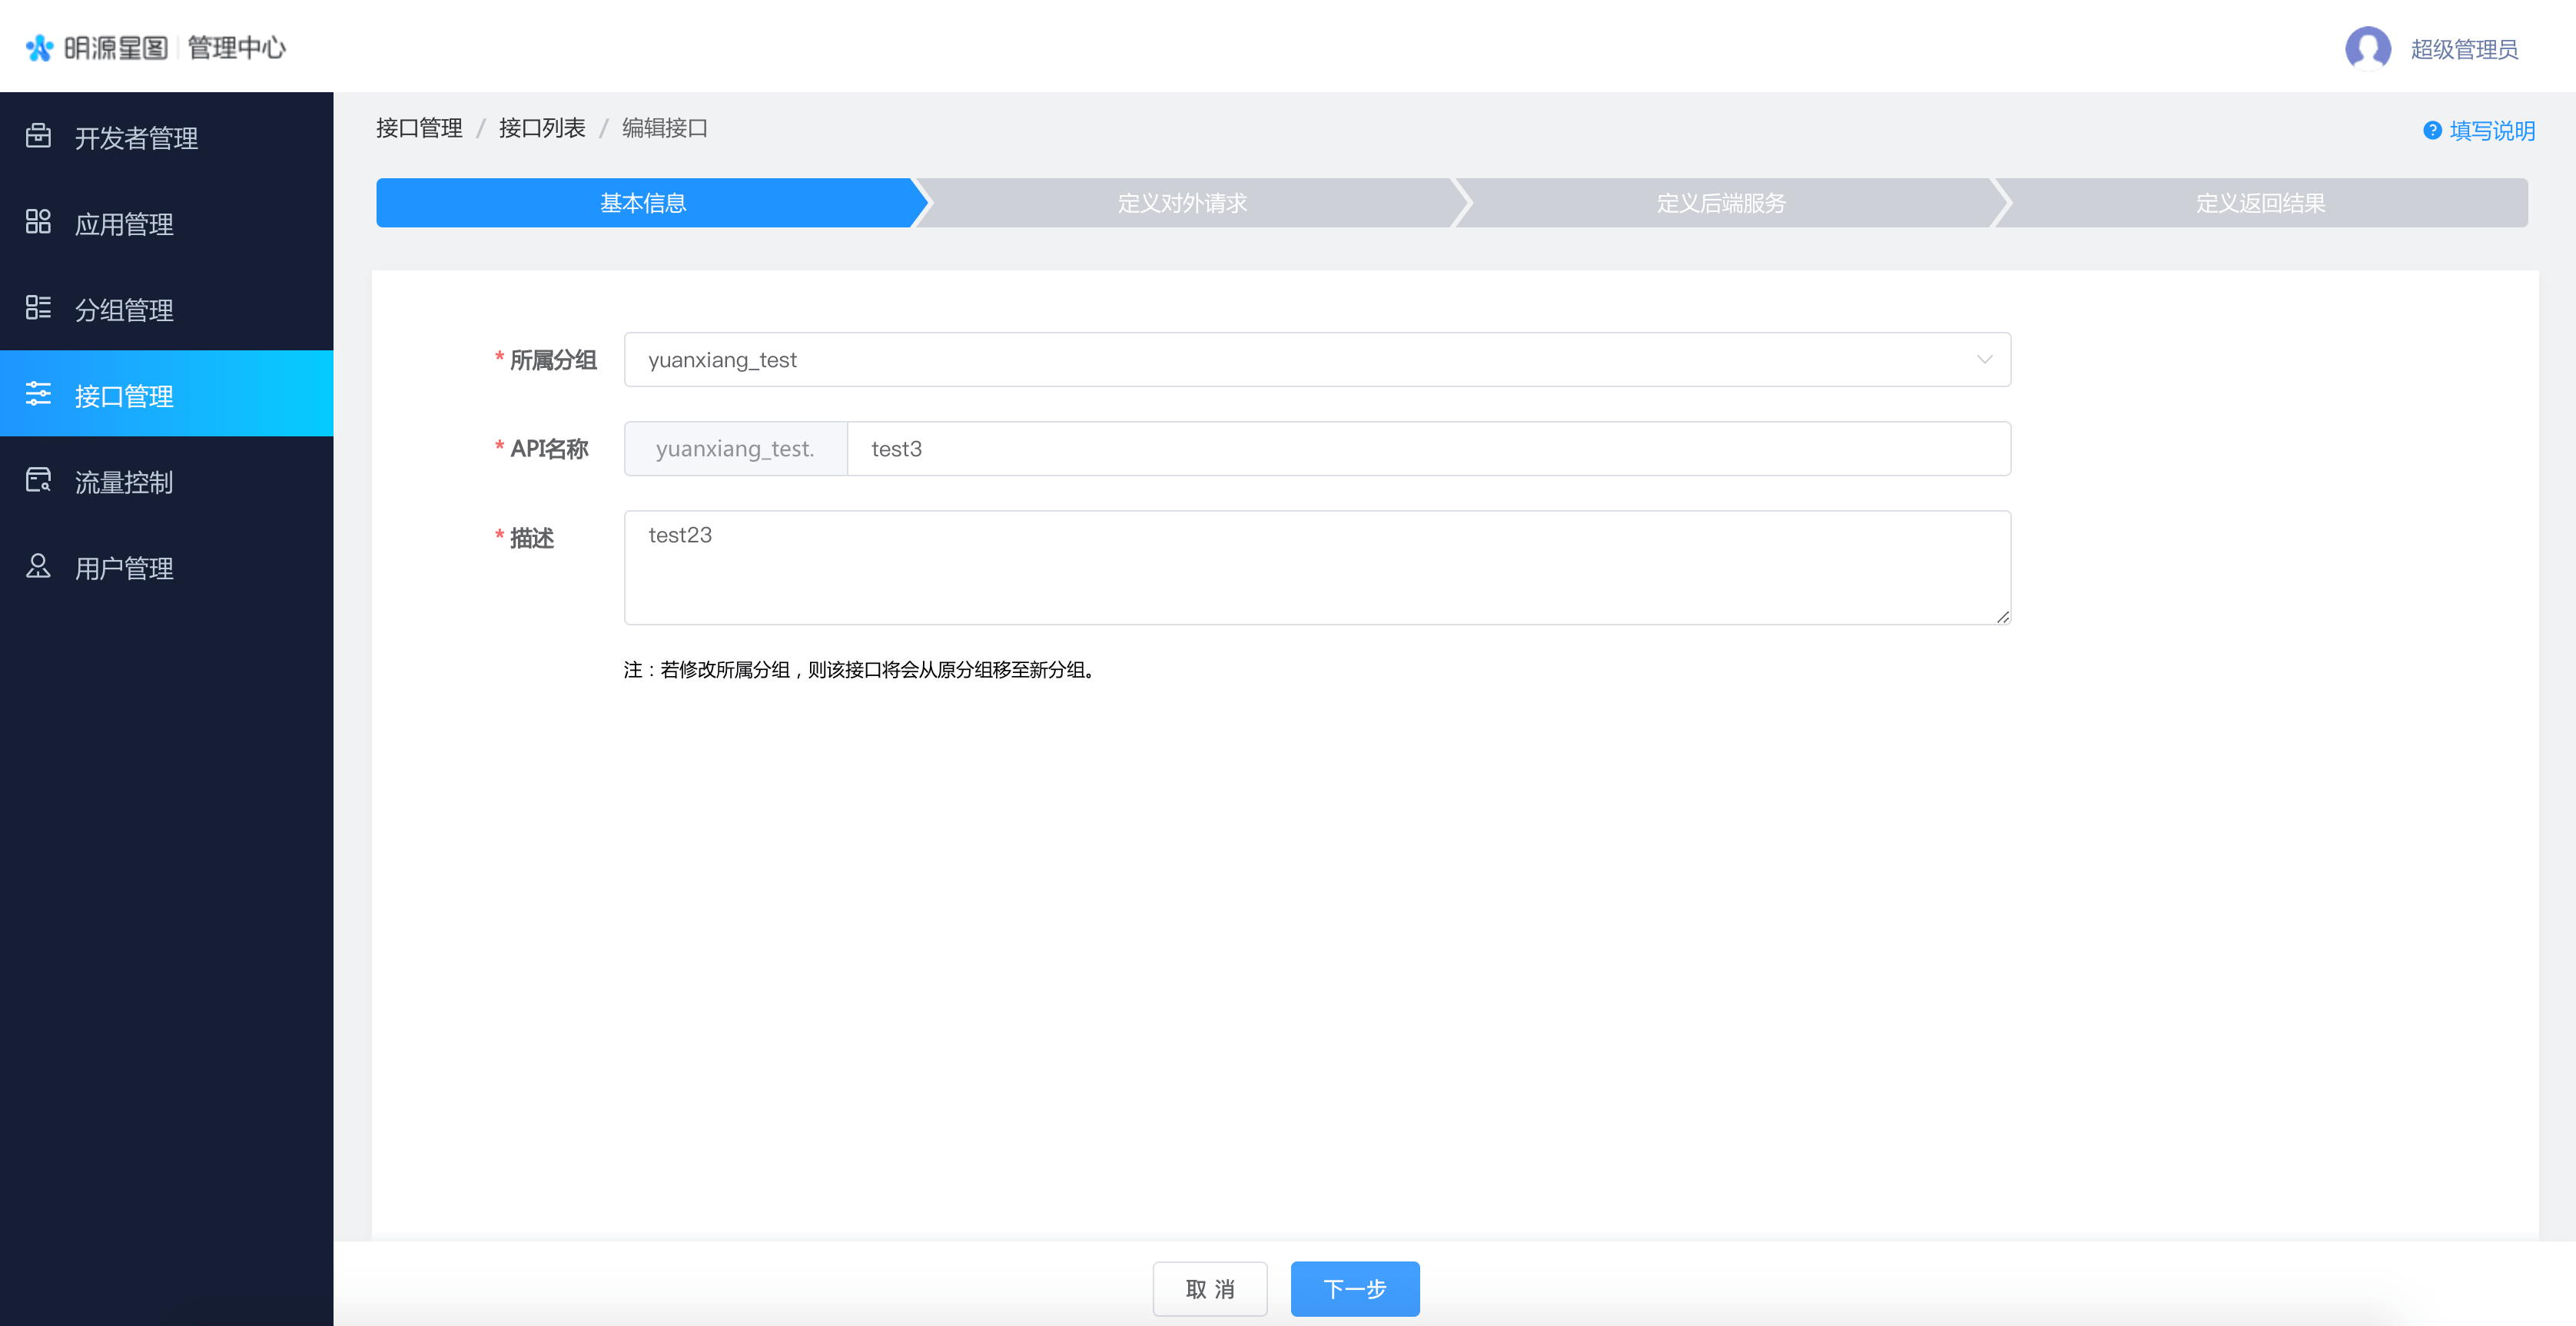2576x1326 pixels.
Task: Expand the 所属分组 dropdown arrow
Action: tap(1984, 360)
